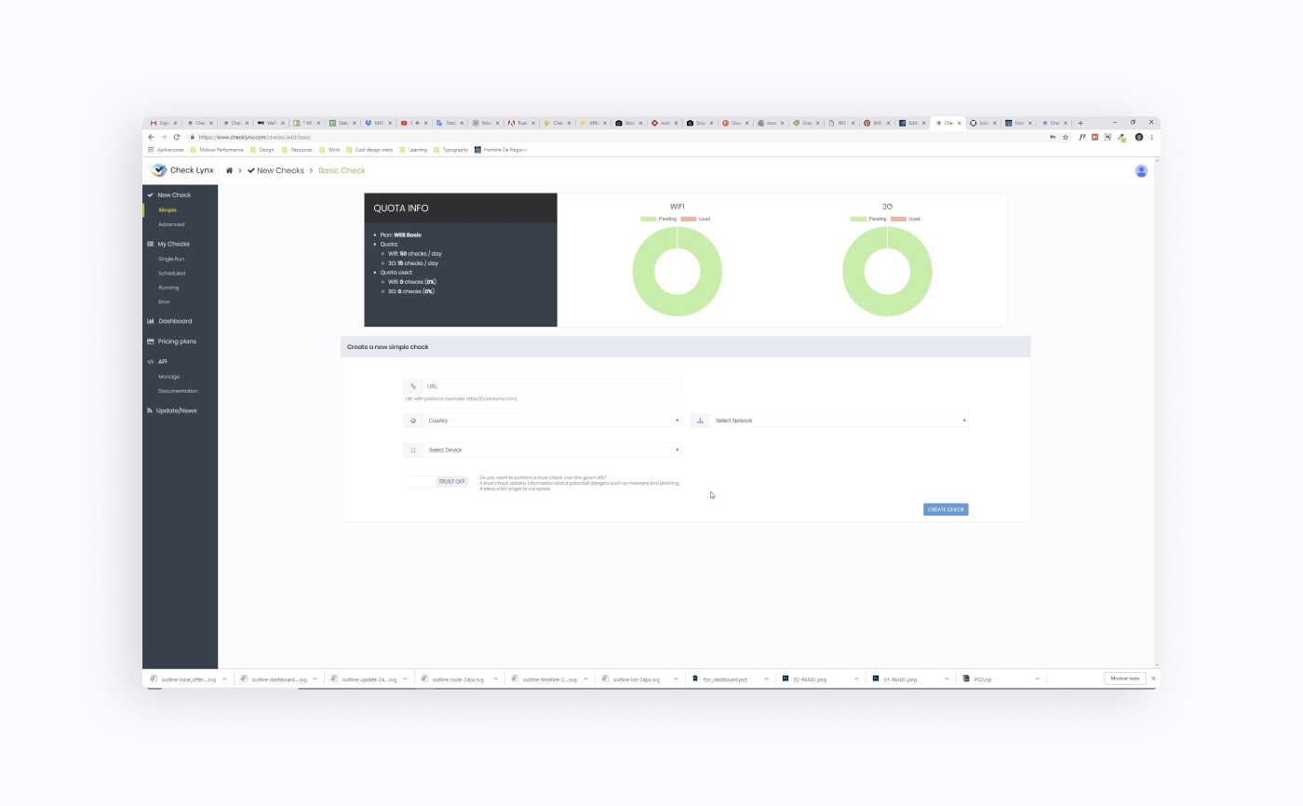Image resolution: width=1303 pixels, height=806 pixels.
Task: Close the active Check Lynx tab
Action: 960,123
